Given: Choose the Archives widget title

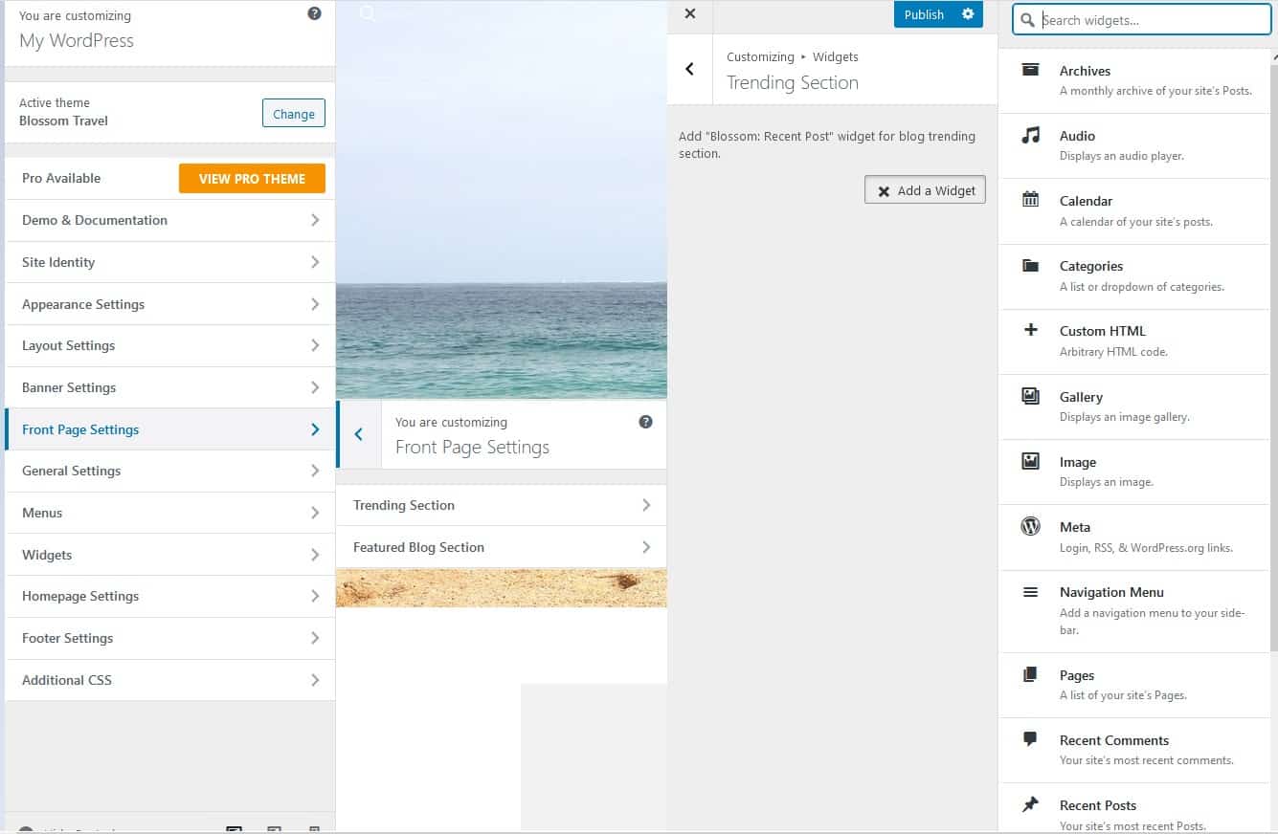Looking at the screenshot, I should (x=1085, y=71).
